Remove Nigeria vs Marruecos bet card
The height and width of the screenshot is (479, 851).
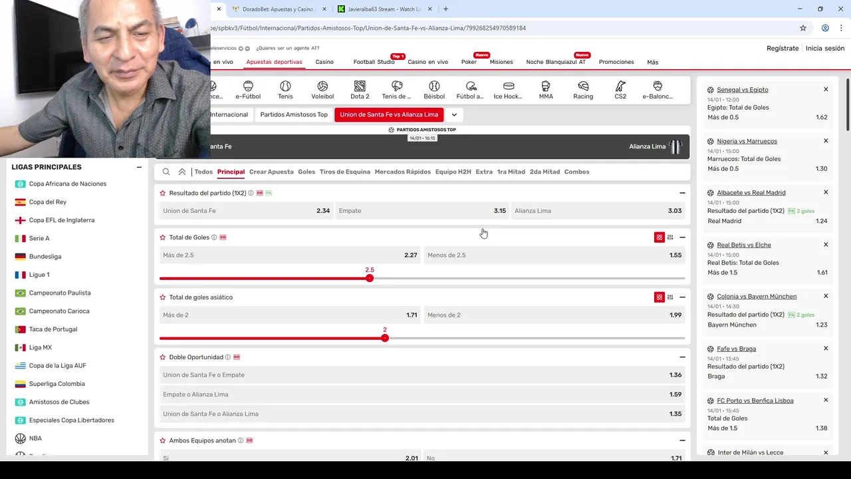(826, 140)
